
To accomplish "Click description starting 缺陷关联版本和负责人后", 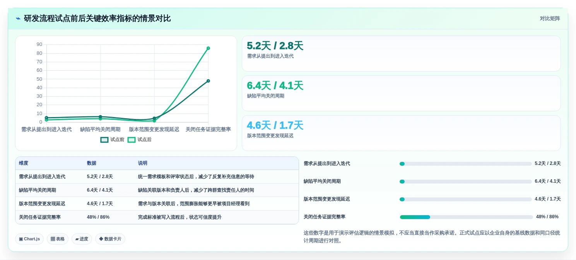I will point(196,190).
